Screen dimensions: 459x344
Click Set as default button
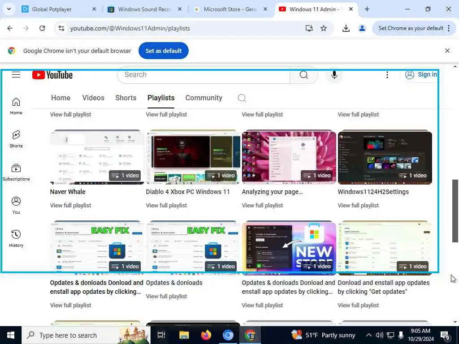coord(164,51)
